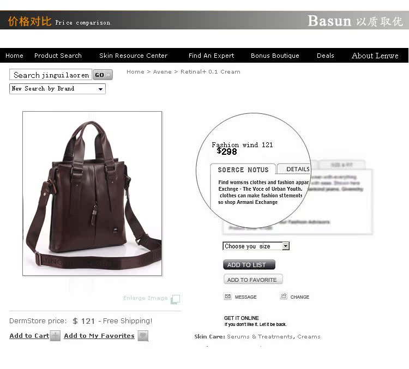Click the heart icon beside Add to My Favorites
Screen dimensions: 409x369
coord(143,336)
